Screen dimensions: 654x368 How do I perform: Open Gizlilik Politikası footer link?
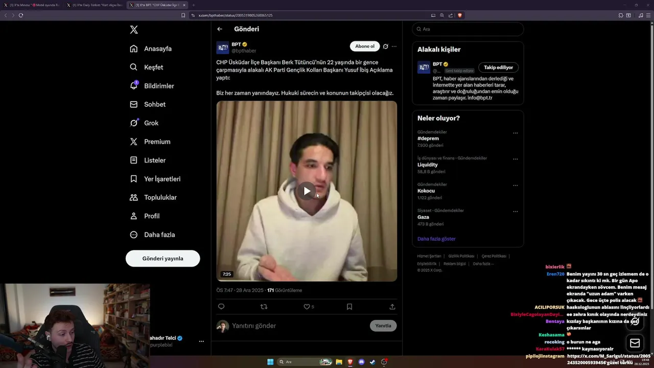click(x=461, y=256)
